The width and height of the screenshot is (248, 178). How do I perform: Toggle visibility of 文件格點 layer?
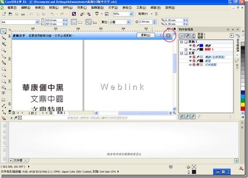(190, 65)
